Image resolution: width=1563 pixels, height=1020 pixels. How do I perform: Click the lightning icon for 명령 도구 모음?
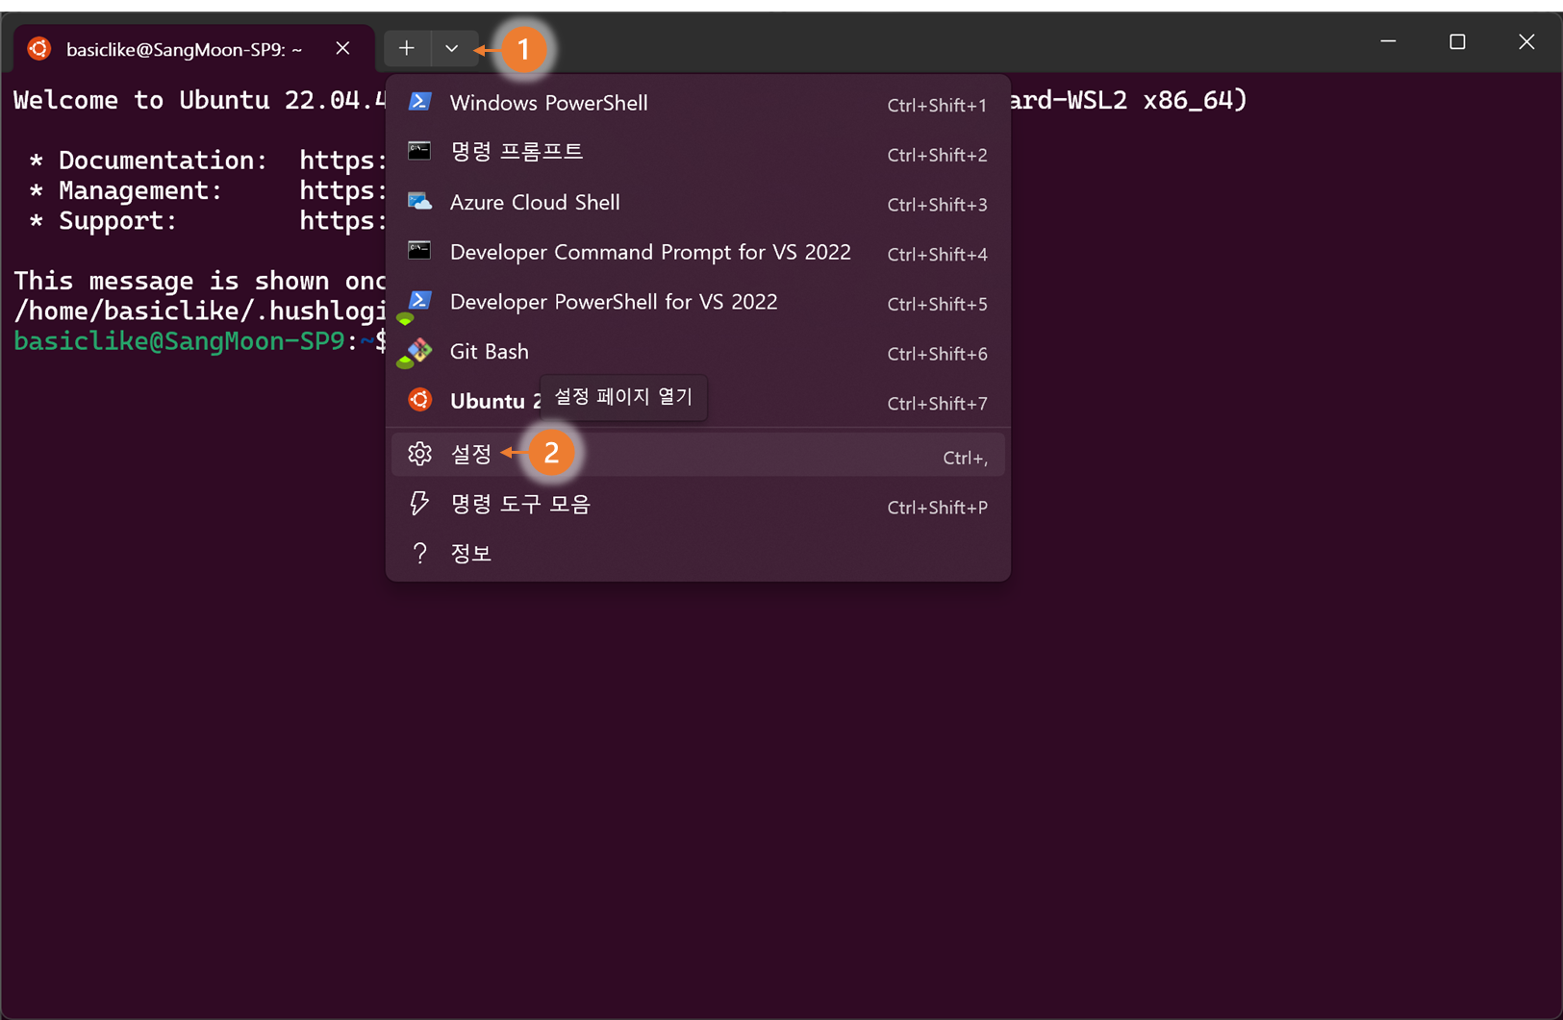coord(419,504)
